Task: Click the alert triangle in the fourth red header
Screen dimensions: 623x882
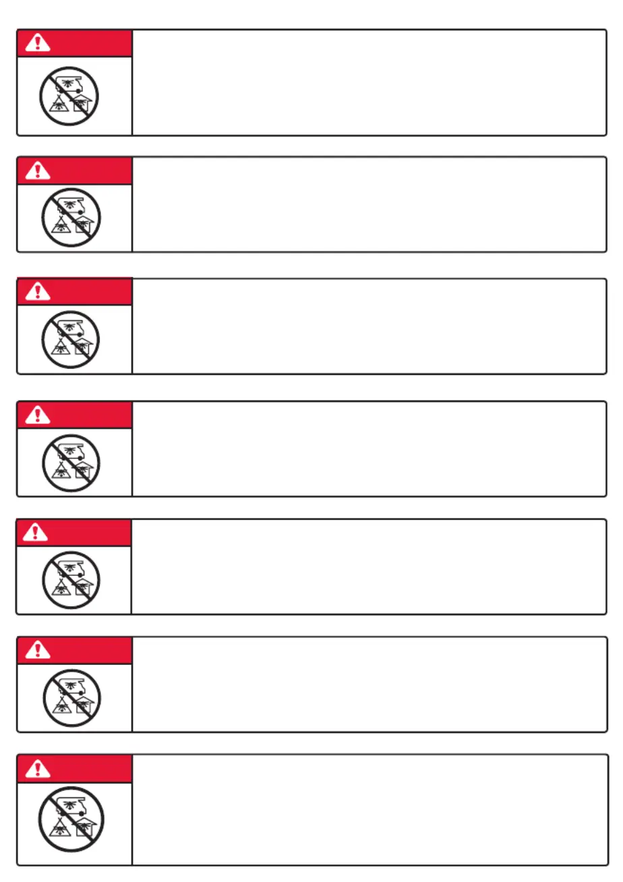Action: click(x=38, y=414)
